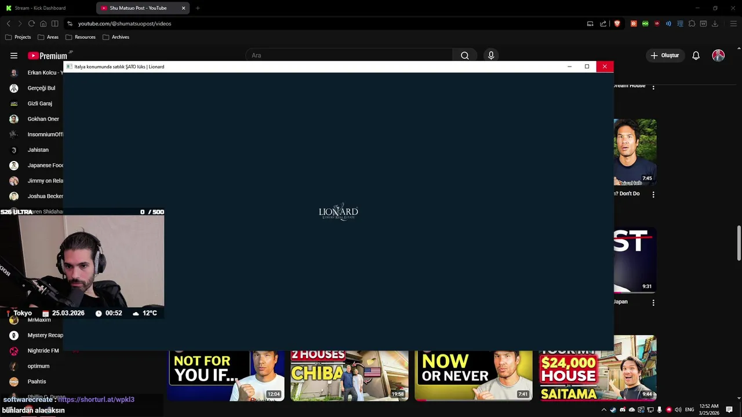Open the NOT FOR YOU IF video thumbnail
The width and height of the screenshot is (742, 417).
click(x=226, y=376)
